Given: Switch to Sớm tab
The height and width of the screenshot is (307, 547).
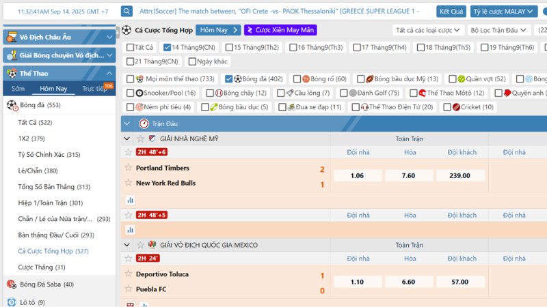Looking at the screenshot, I should [18, 89].
